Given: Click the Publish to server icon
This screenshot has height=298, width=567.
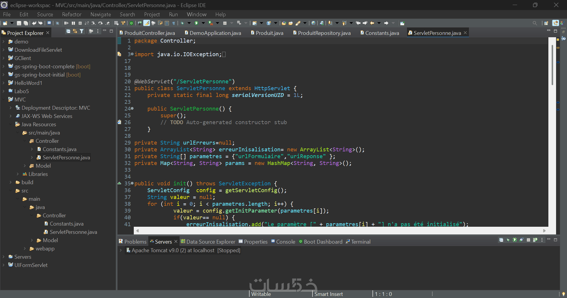Looking at the screenshot, I should 535,240.
